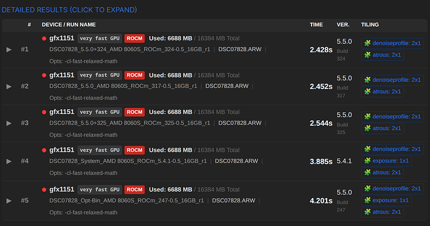This screenshot has width=430, height=226.
Task: Click the red status dot in row #4
Action: click(44, 150)
